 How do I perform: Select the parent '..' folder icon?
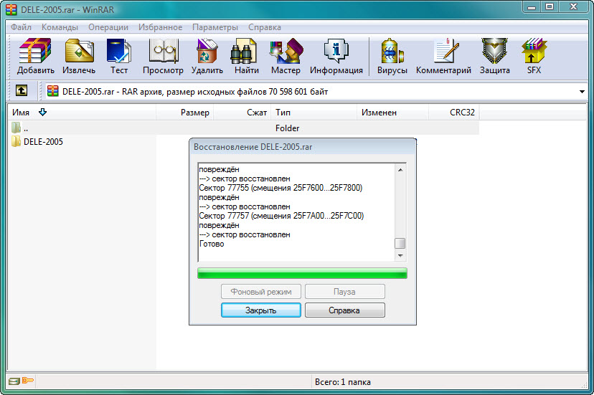[16, 128]
